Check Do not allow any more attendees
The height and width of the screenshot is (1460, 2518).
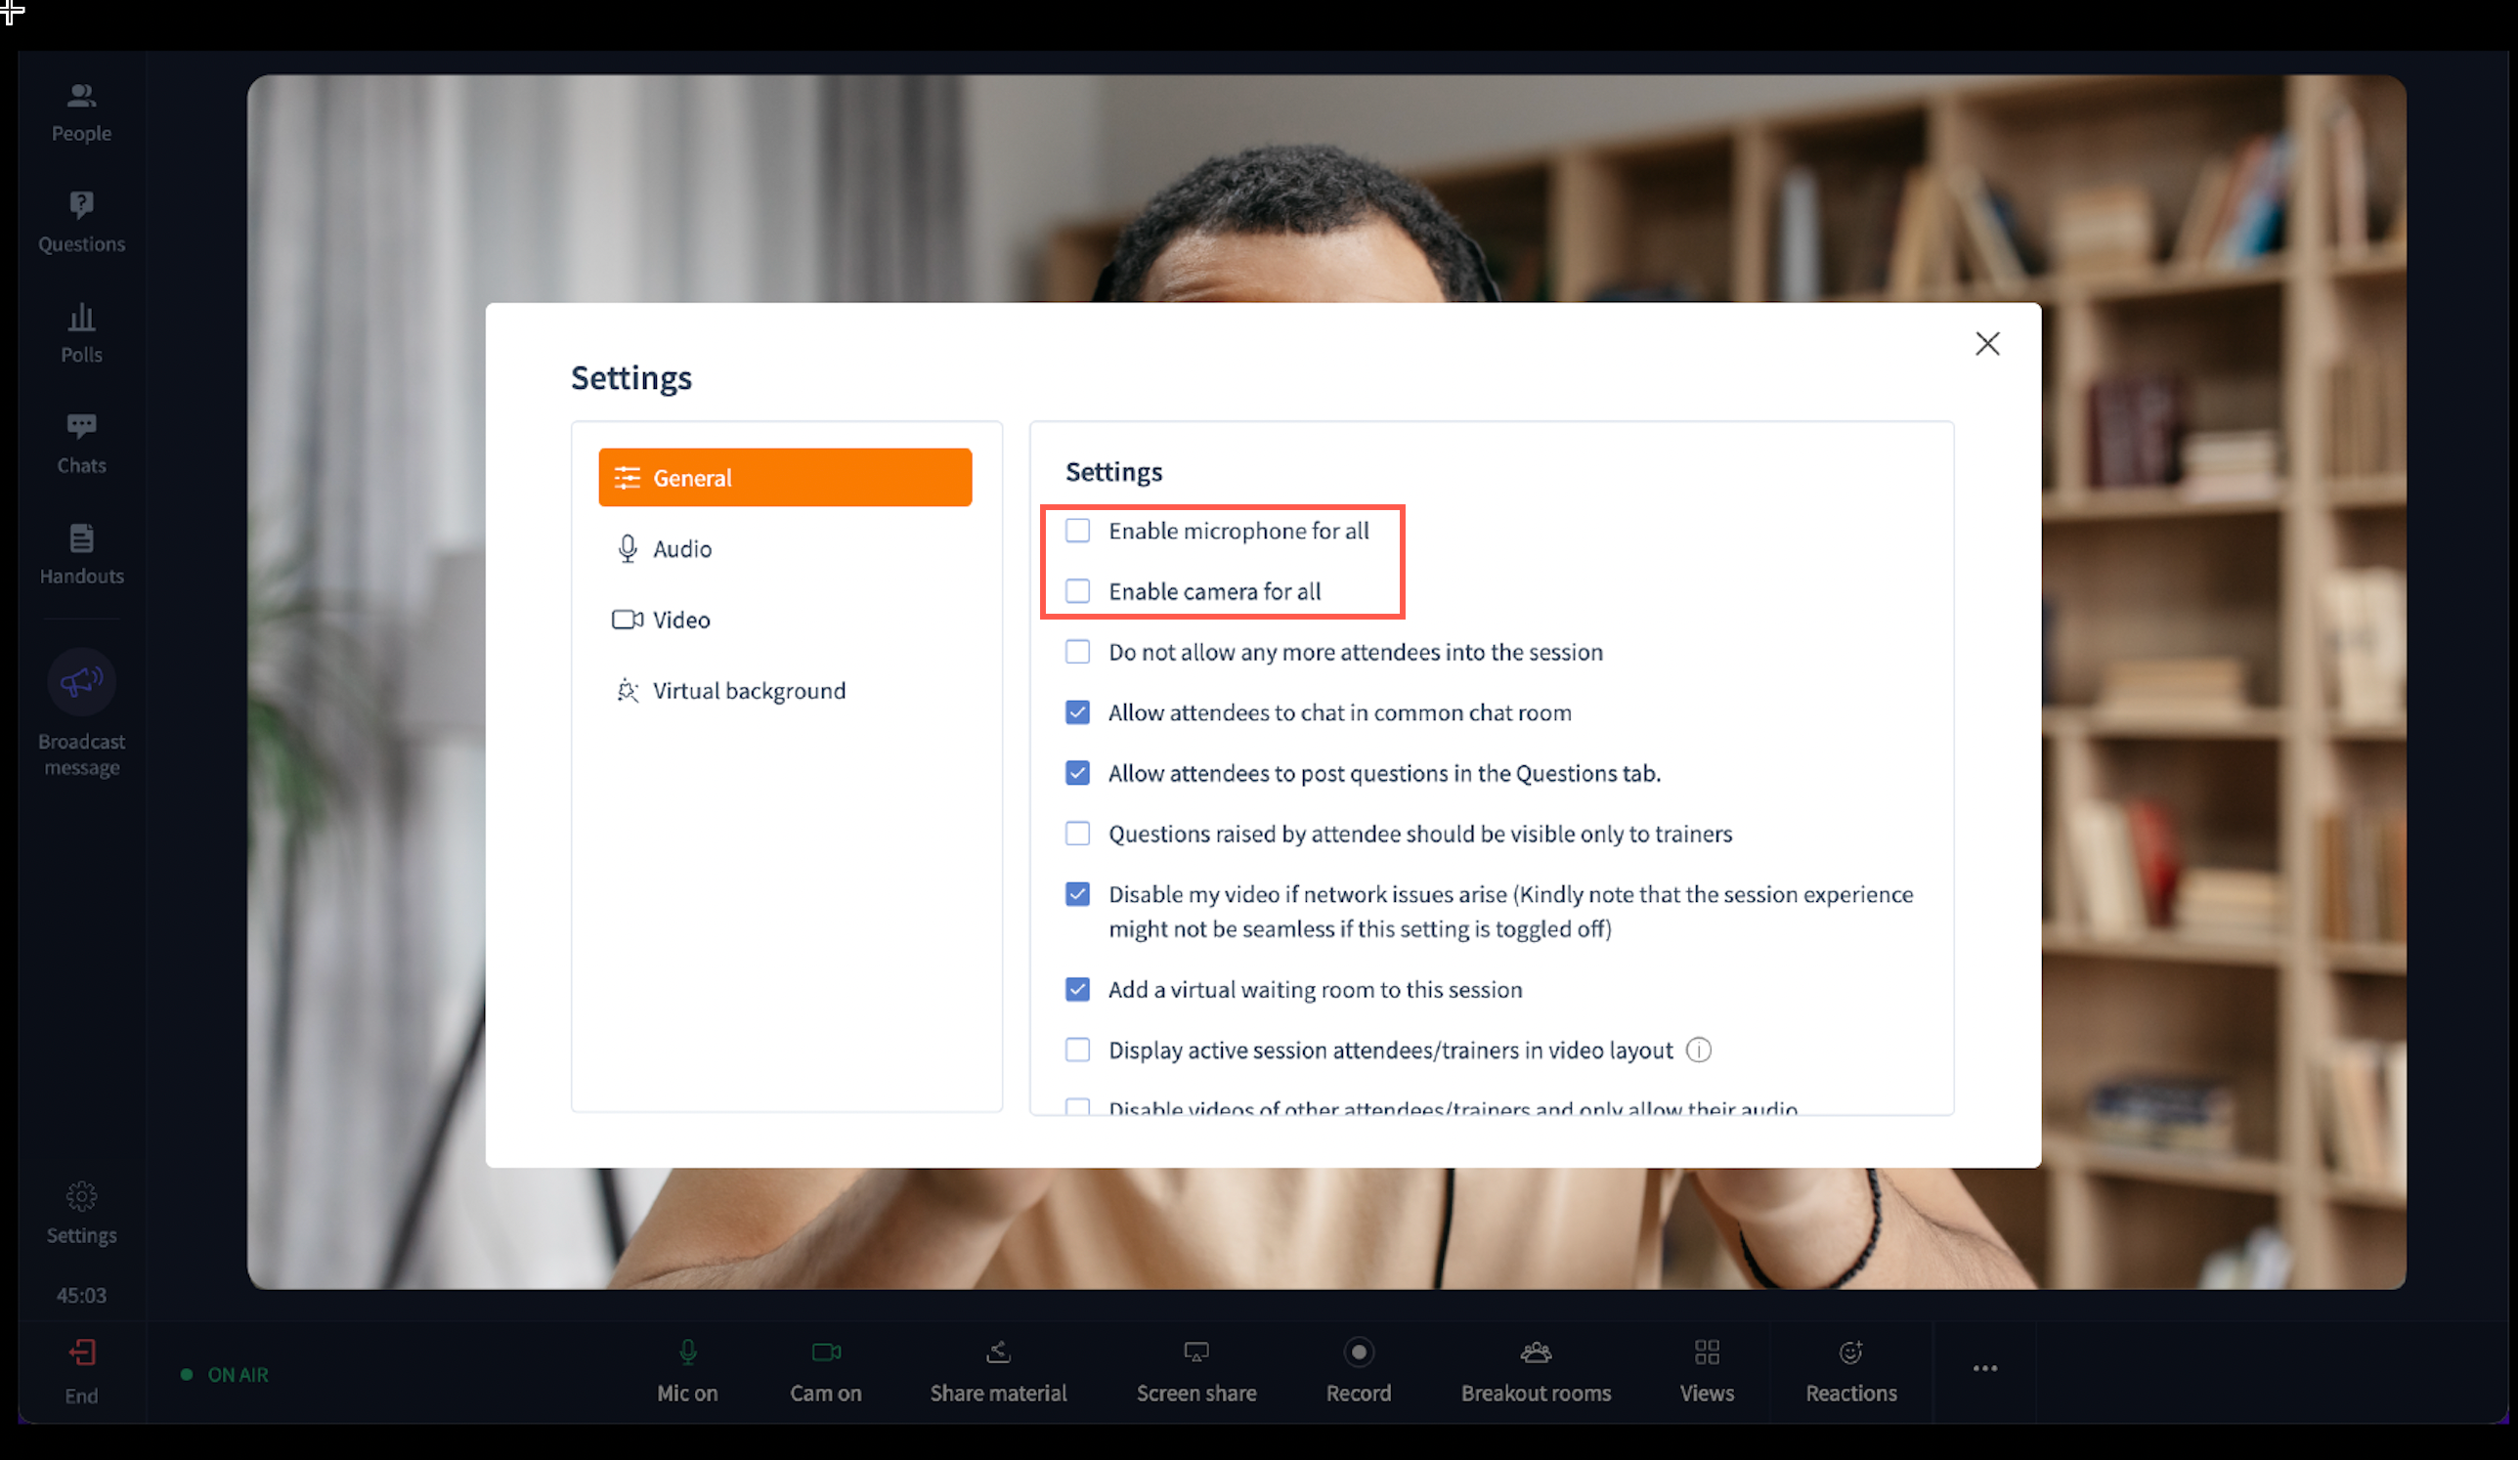(1077, 652)
